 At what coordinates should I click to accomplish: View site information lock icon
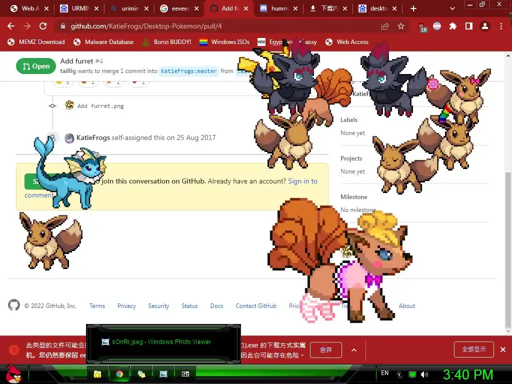pyautogui.click(x=63, y=26)
